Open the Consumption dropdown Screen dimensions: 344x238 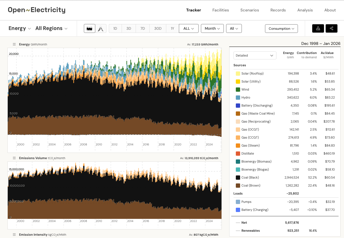[281, 29]
